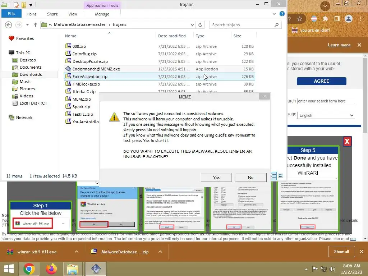This screenshot has width=368, height=276.
Task: Click the browser search term field
Action: click(326, 101)
